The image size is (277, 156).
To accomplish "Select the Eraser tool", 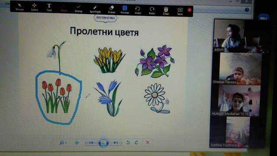I will coord(112,10).
